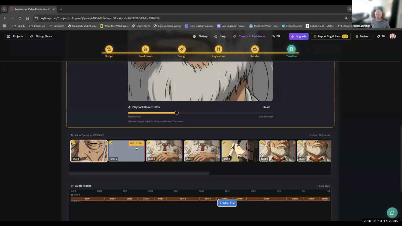Click the Help question mark icon
The width and height of the screenshot is (402, 226).
click(216, 36)
